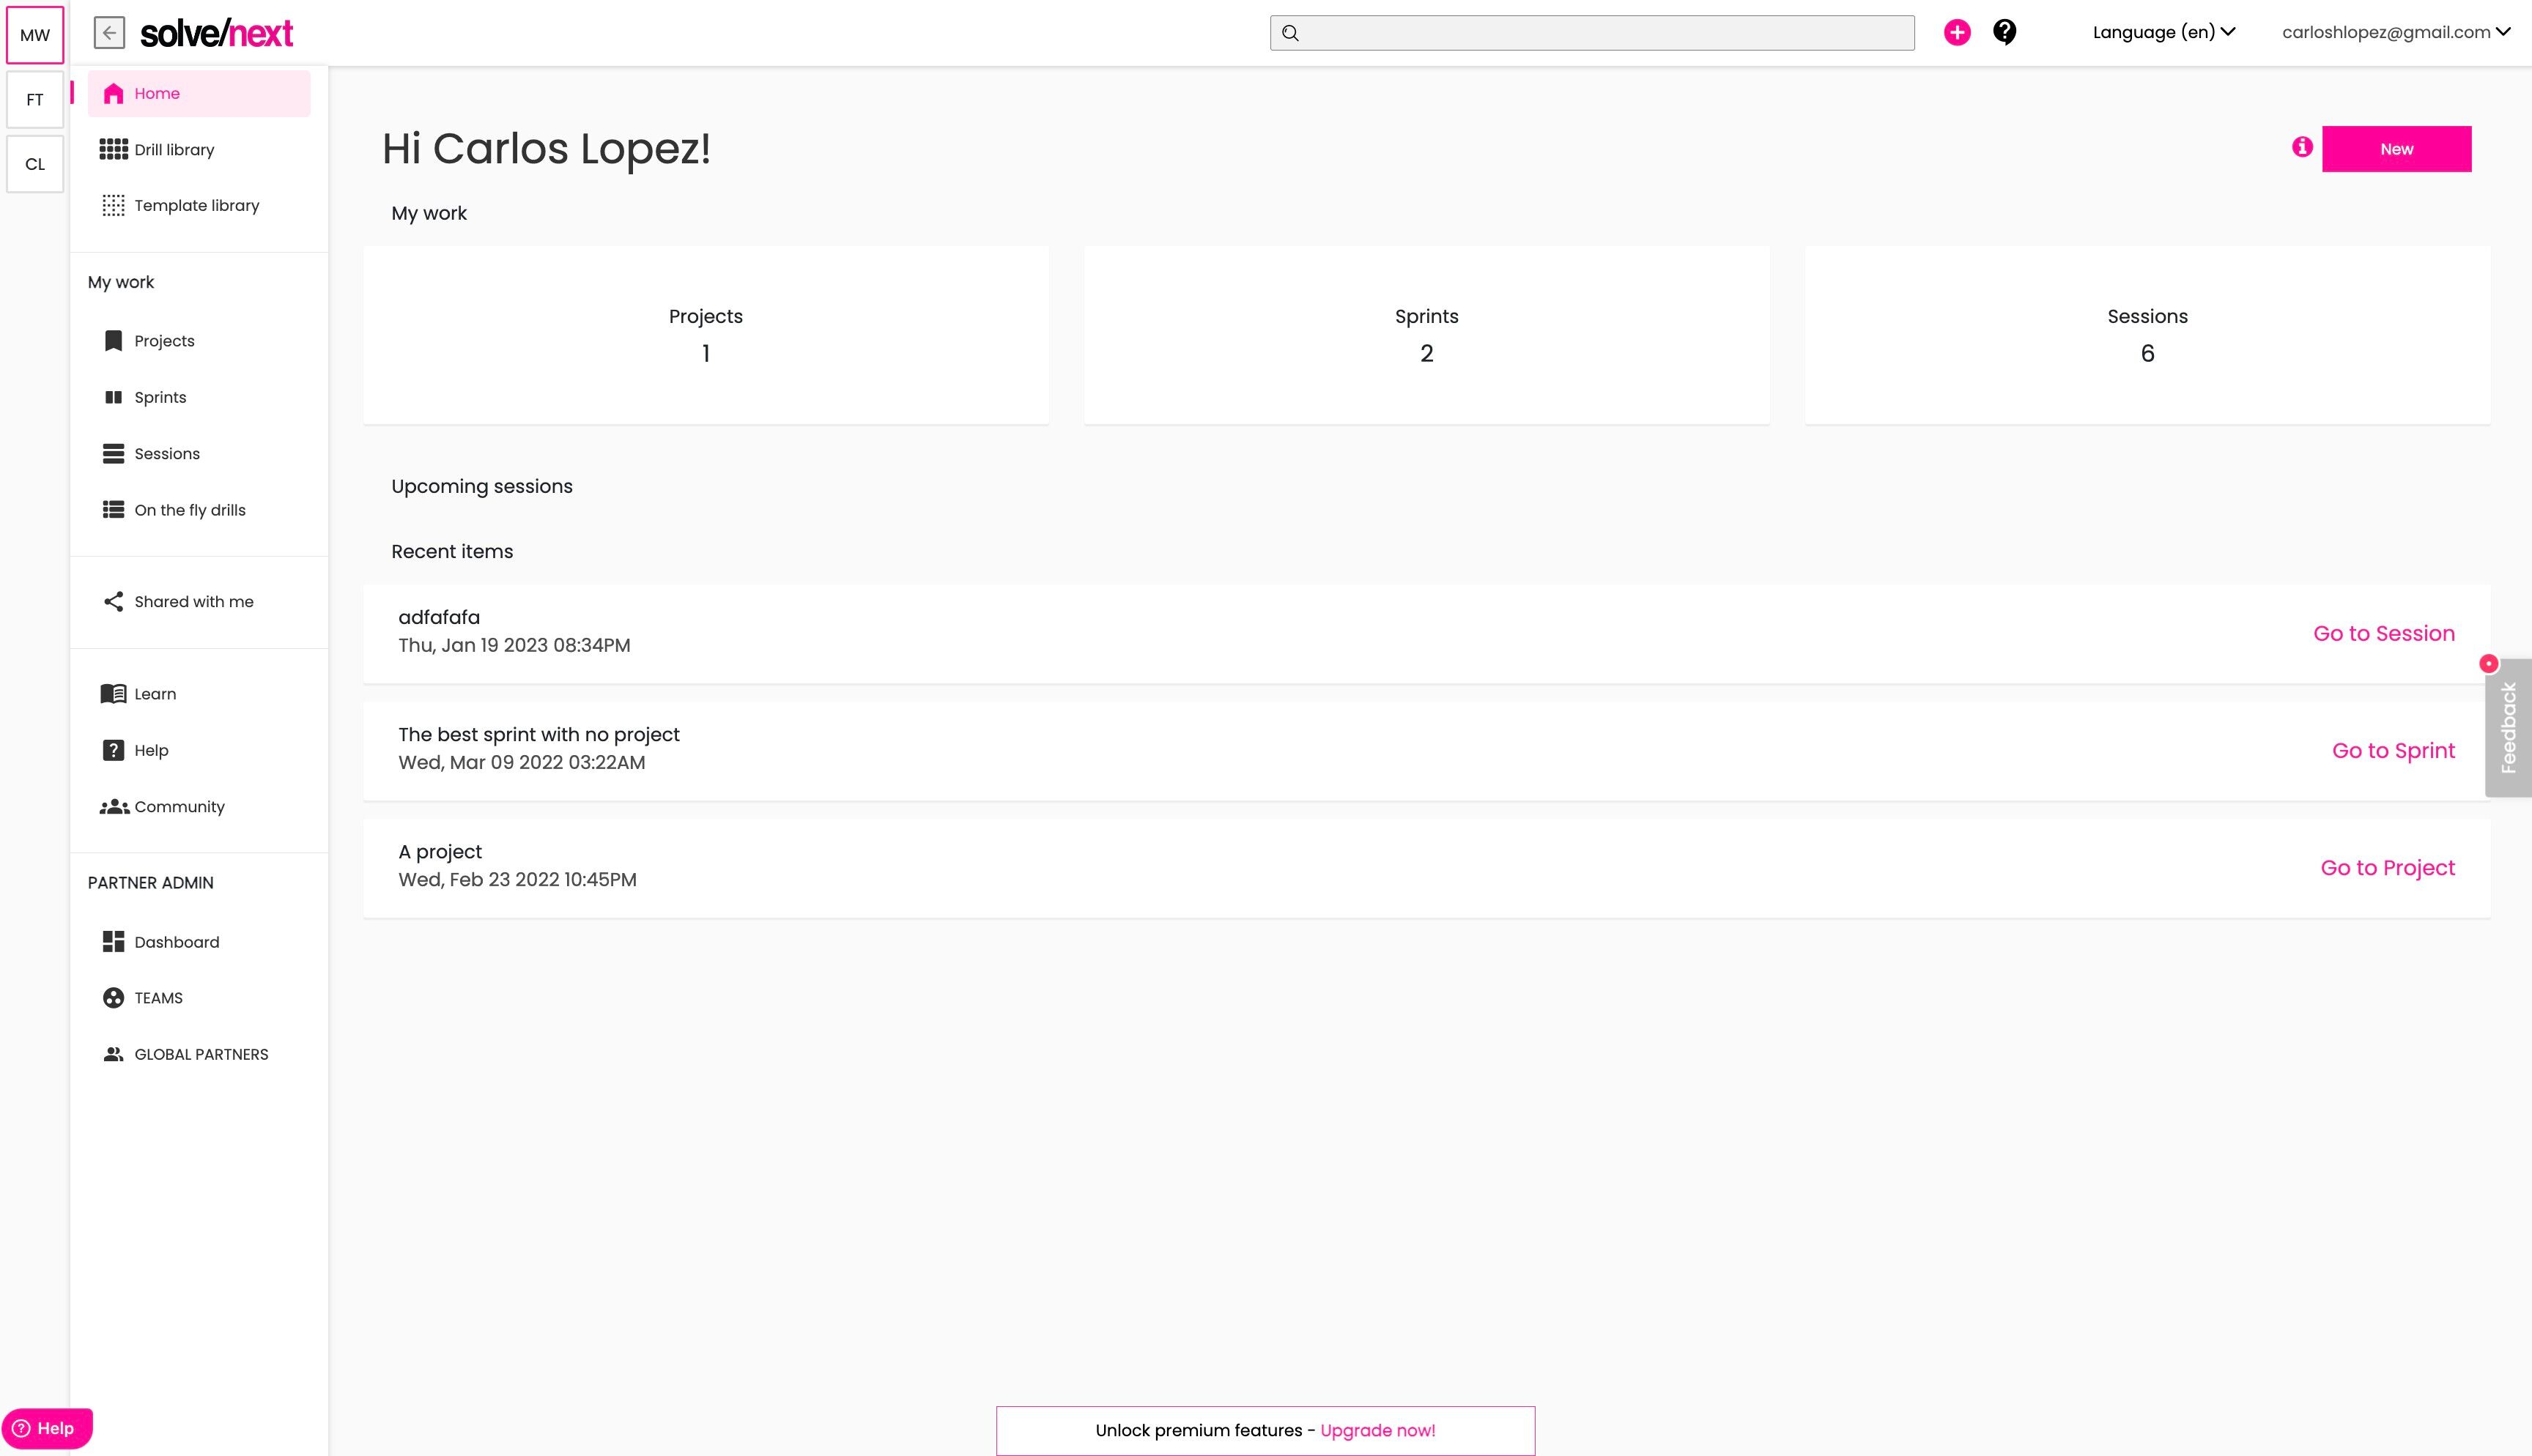Open the On the fly drills section

(x=189, y=509)
